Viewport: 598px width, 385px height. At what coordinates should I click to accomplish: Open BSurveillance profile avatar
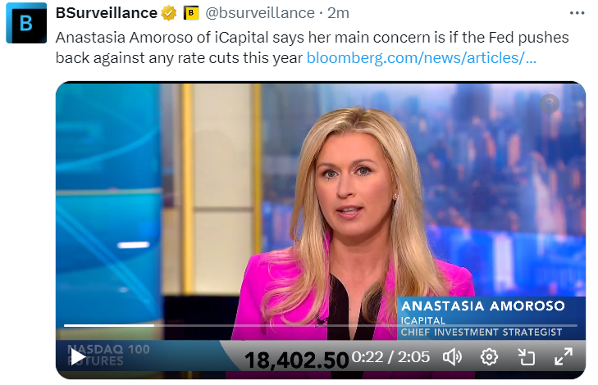pos(26,23)
